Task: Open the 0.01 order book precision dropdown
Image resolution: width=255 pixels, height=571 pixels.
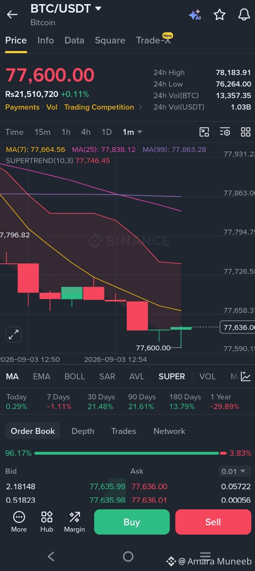Action: pyautogui.click(x=235, y=471)
